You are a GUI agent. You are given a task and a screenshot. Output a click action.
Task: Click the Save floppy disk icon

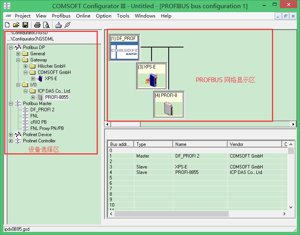coord(25,25)
